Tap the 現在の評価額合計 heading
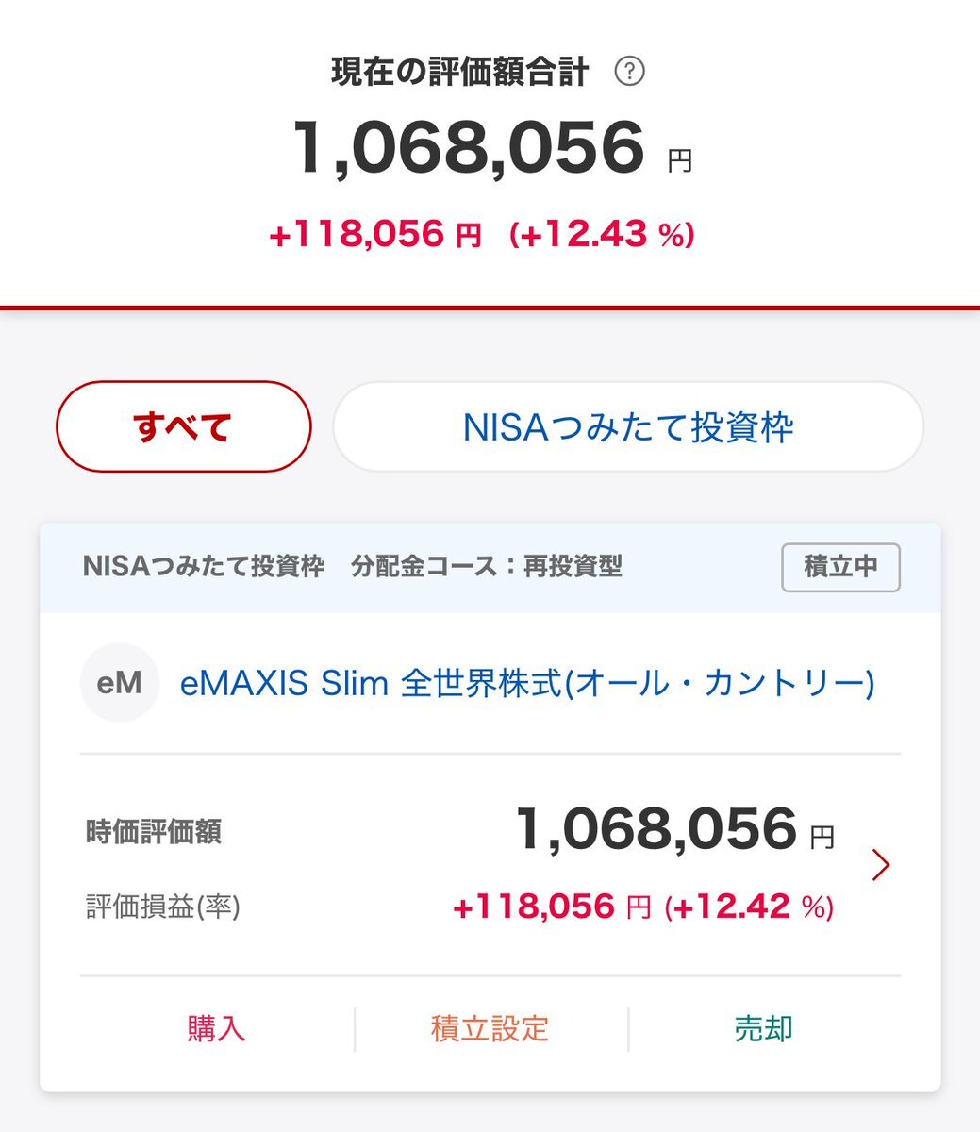Viewport: 980px width, 1132px height. click(460, 72)
